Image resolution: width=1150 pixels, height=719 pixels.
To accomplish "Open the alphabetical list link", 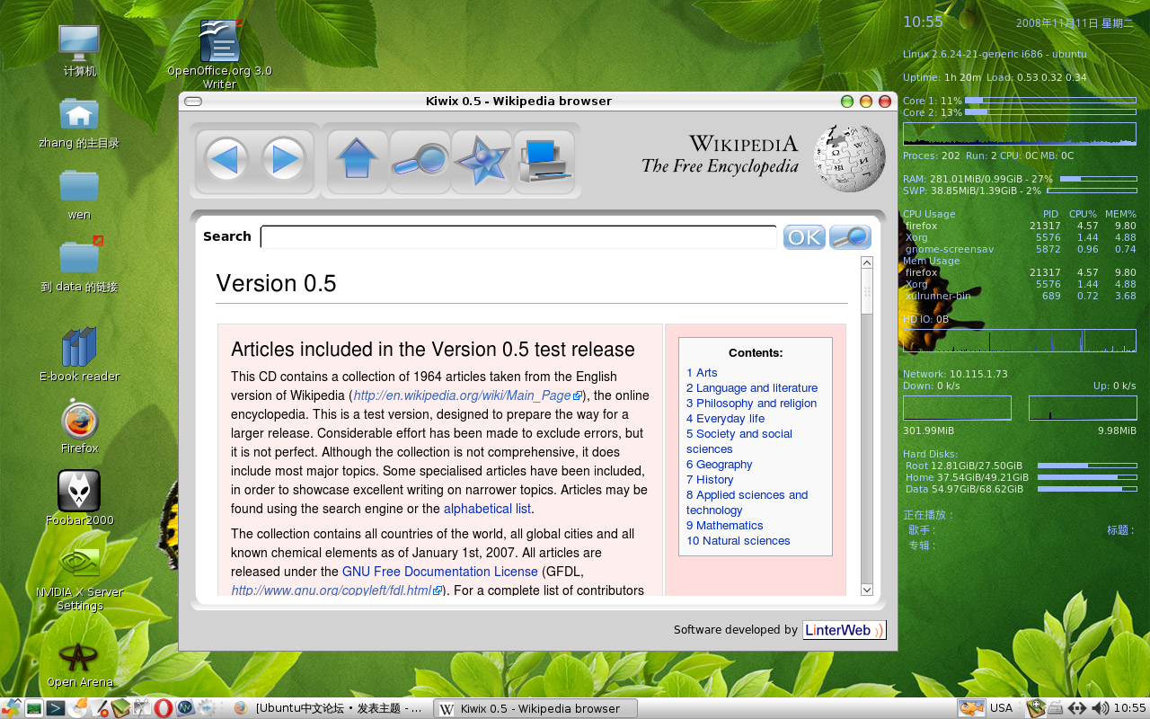I will 487,509.
